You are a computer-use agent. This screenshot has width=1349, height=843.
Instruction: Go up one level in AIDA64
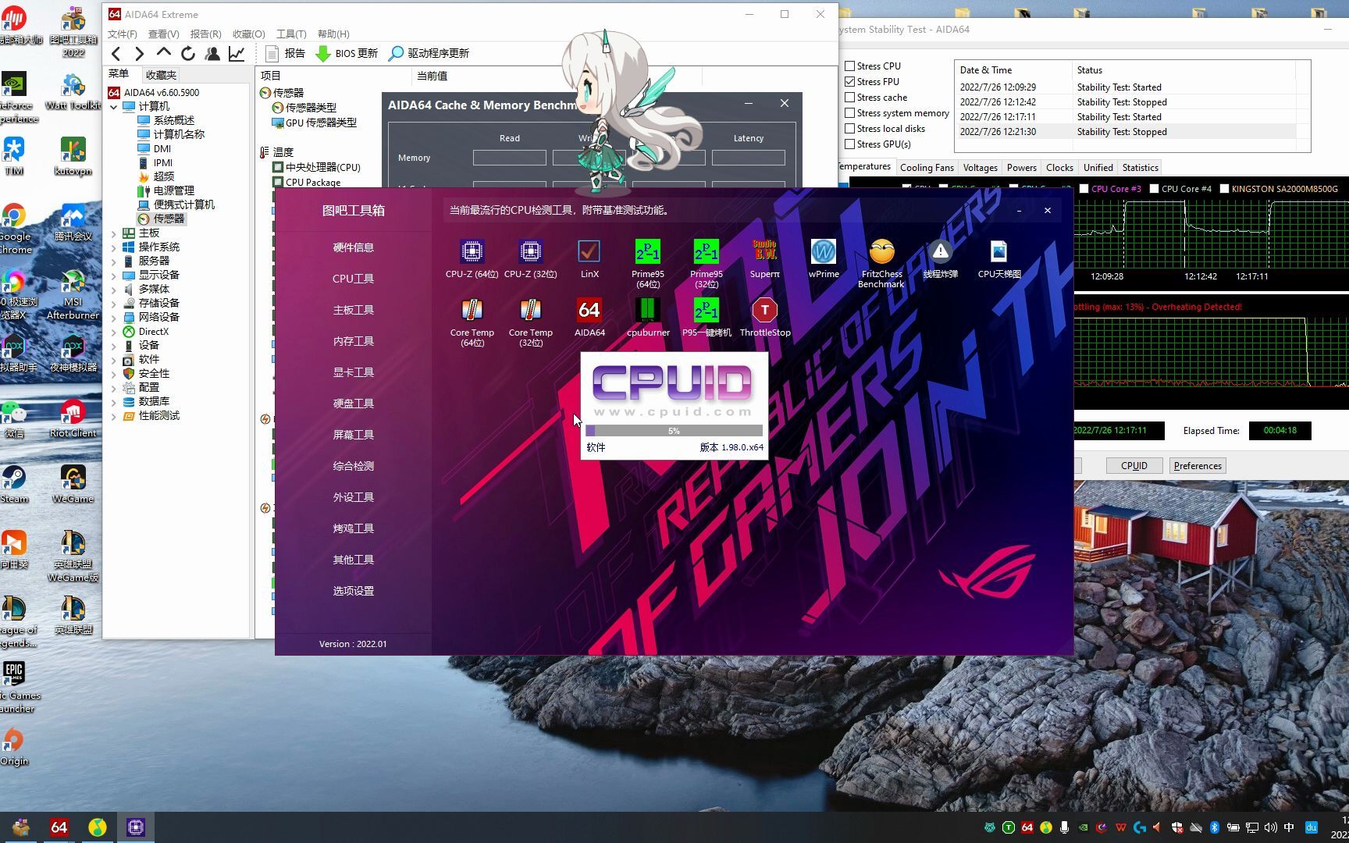click(163, 53)
